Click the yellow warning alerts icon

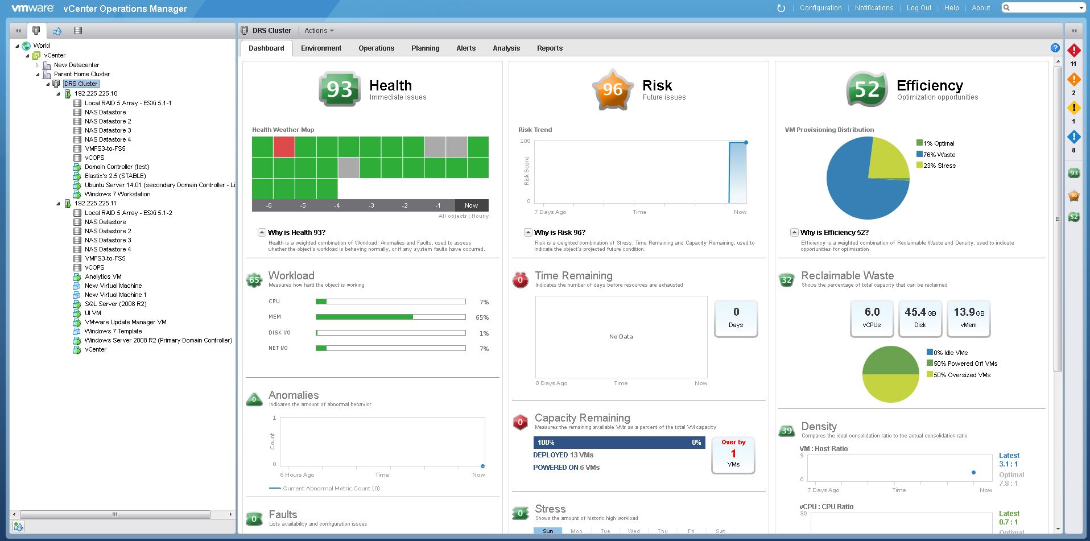click(1074, 108)
